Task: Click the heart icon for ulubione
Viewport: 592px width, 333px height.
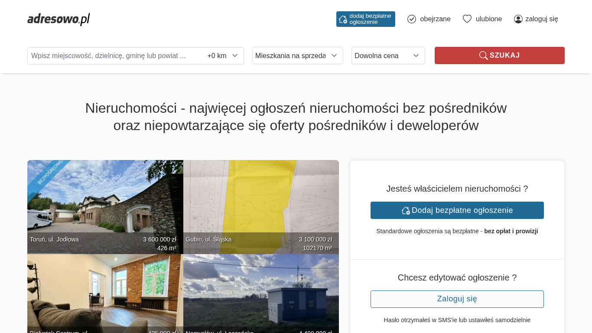Action: point(467,19)
